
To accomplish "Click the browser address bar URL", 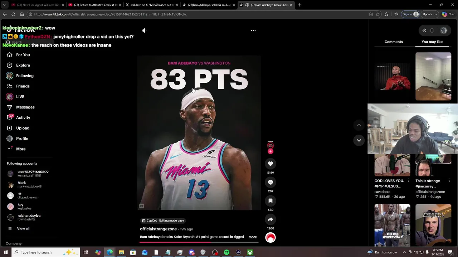I will click(110, 14).
